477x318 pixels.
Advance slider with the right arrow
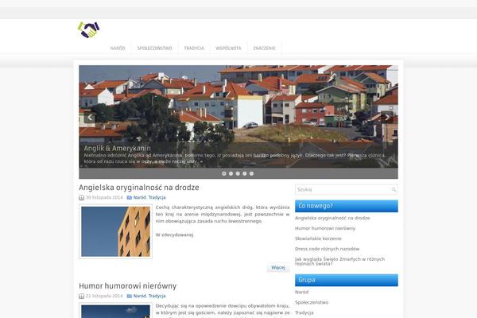tap(387, 118)
